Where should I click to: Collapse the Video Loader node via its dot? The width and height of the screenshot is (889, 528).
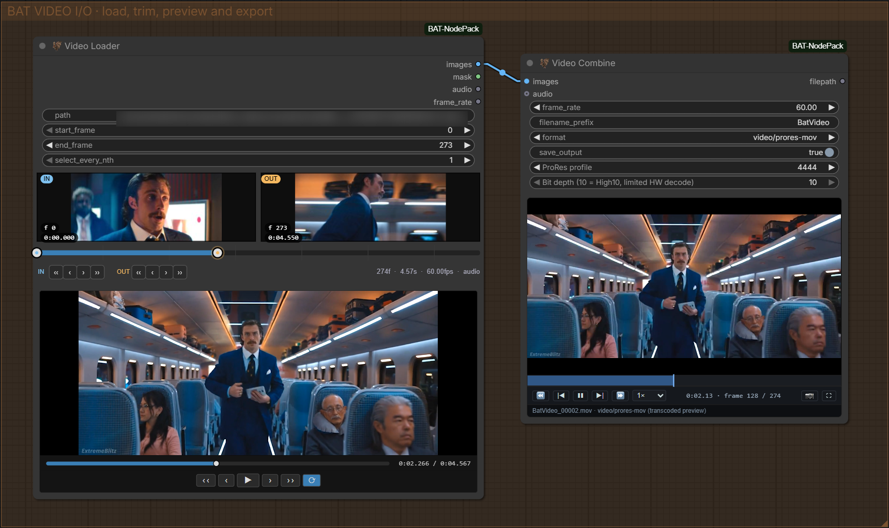click(42, 46)
